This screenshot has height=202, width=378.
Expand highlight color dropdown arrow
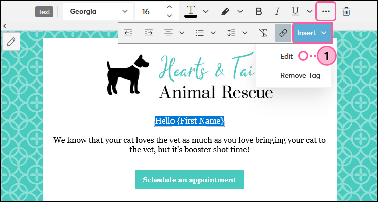click(x=240, y=11)
